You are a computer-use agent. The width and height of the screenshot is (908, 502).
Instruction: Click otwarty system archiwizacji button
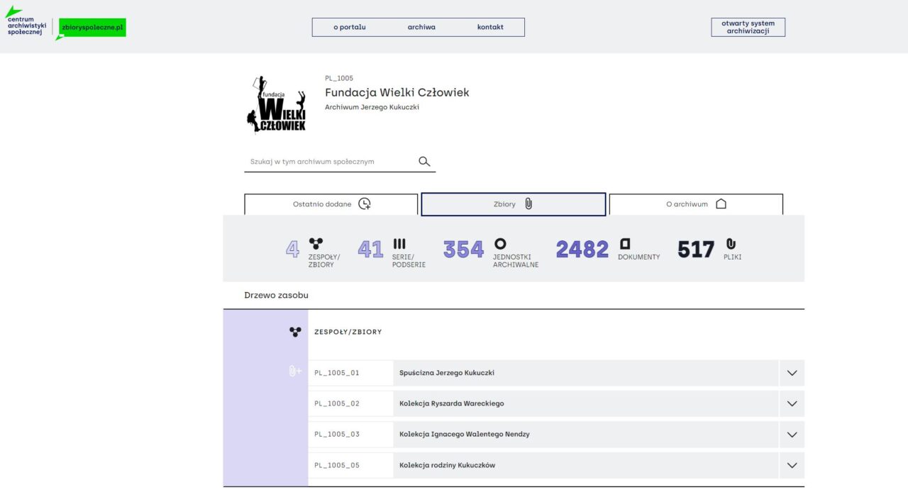[x=748, y=28]
